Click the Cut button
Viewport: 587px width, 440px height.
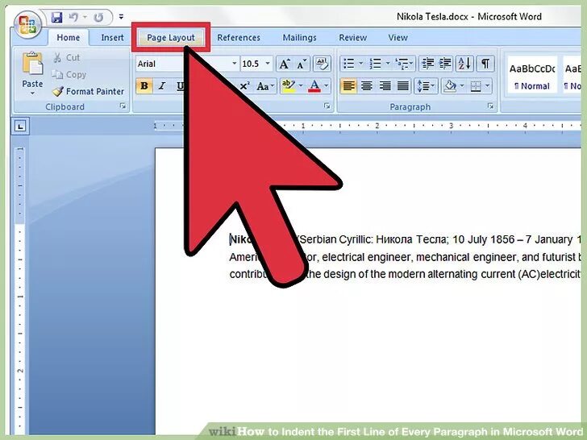tap(67, 58)
